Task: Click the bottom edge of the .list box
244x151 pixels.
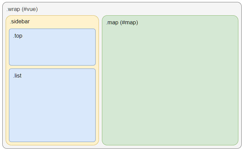Action: (52, 142)
